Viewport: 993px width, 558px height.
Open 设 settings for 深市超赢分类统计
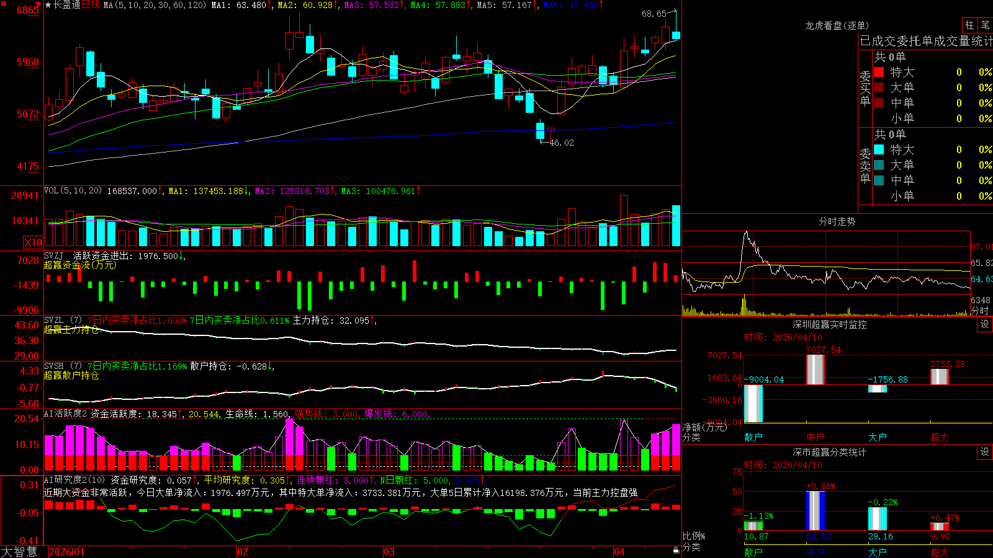click(985, 452)
